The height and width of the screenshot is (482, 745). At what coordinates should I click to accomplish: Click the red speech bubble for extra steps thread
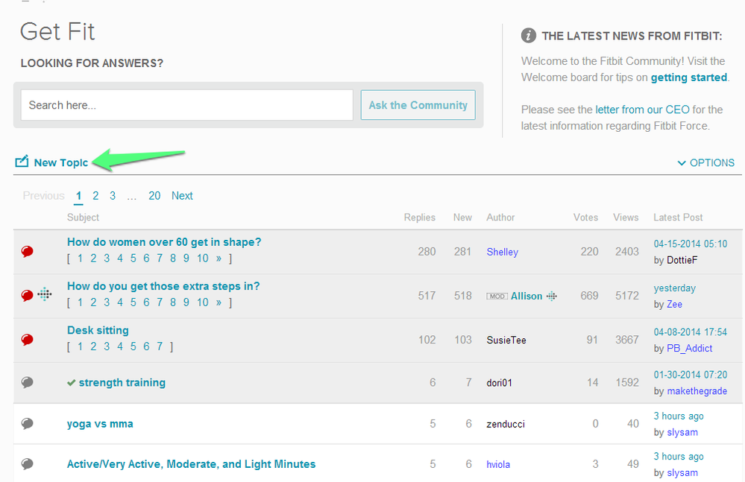coord(27,295)
